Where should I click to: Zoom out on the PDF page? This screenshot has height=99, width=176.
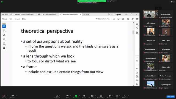[x=137, y=84]
